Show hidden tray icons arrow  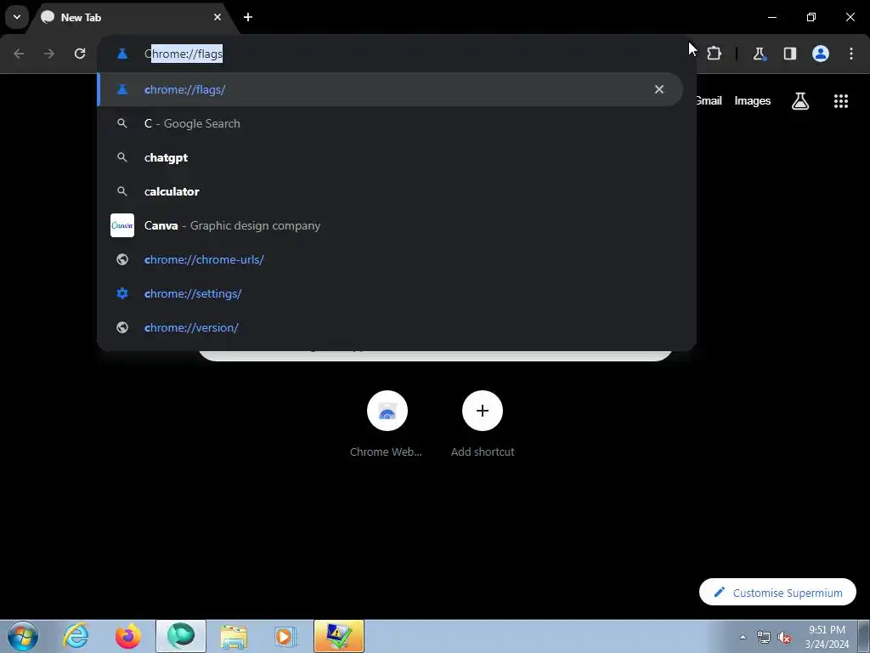[743, 637]
